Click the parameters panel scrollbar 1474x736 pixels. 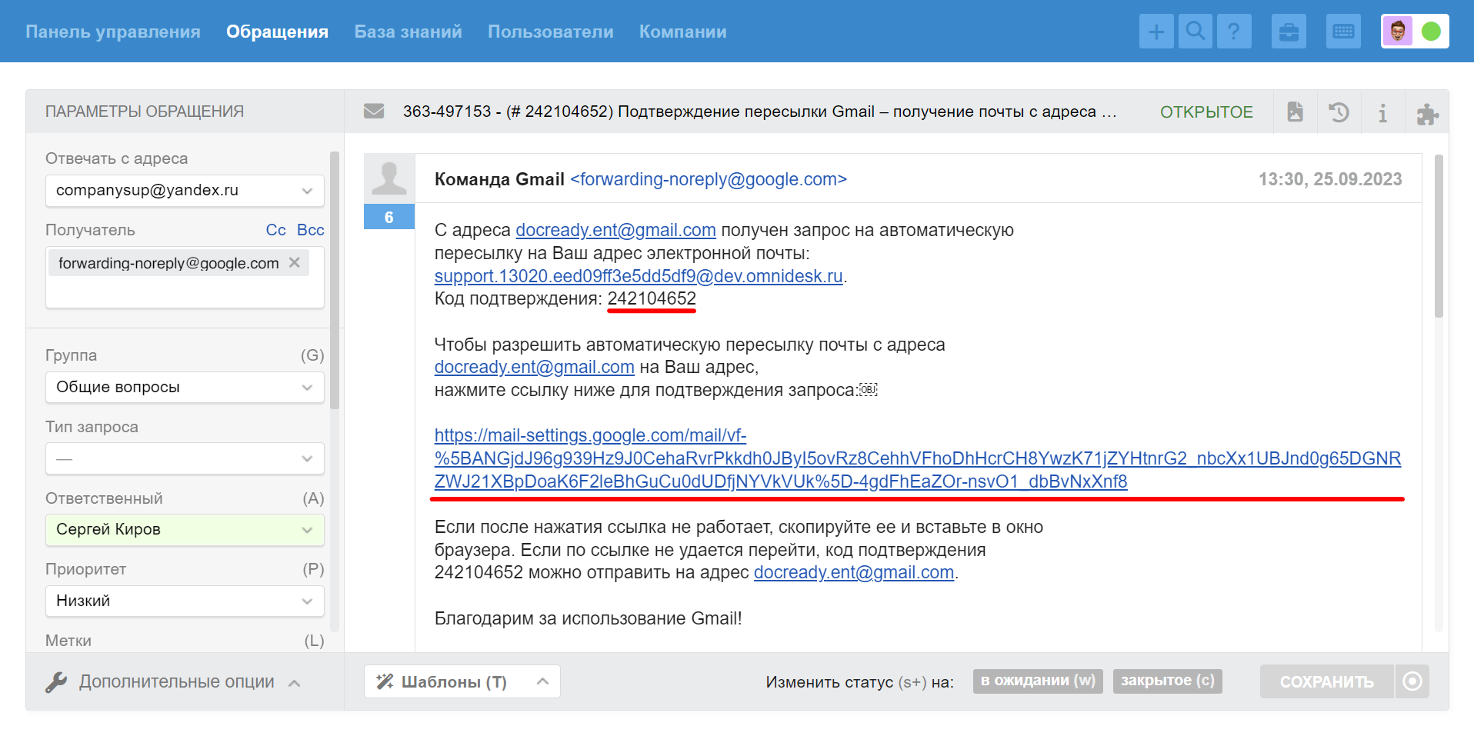(x=335, y=280)
